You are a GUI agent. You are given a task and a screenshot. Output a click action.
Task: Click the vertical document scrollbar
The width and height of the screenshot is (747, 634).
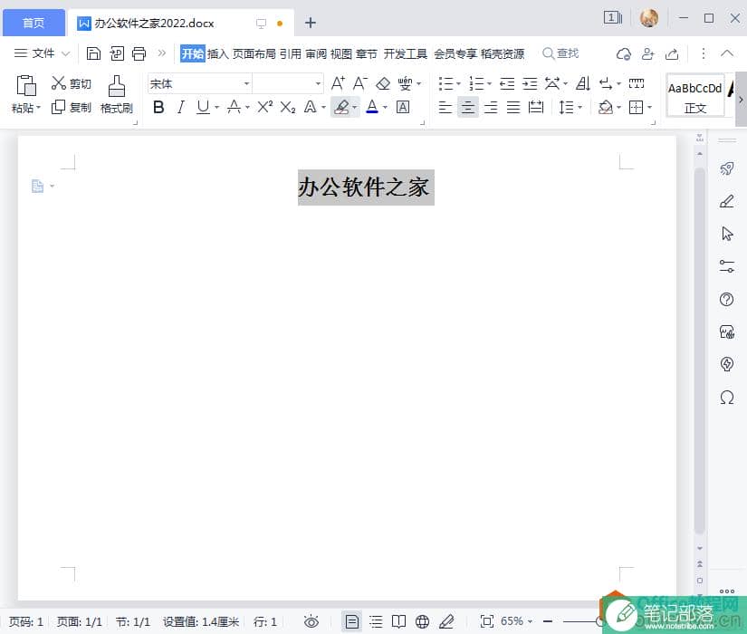[699, 351]
